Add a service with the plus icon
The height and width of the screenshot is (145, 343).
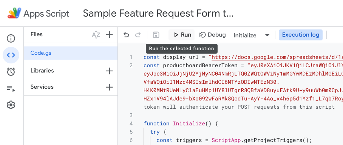click(x=109, y=87)
